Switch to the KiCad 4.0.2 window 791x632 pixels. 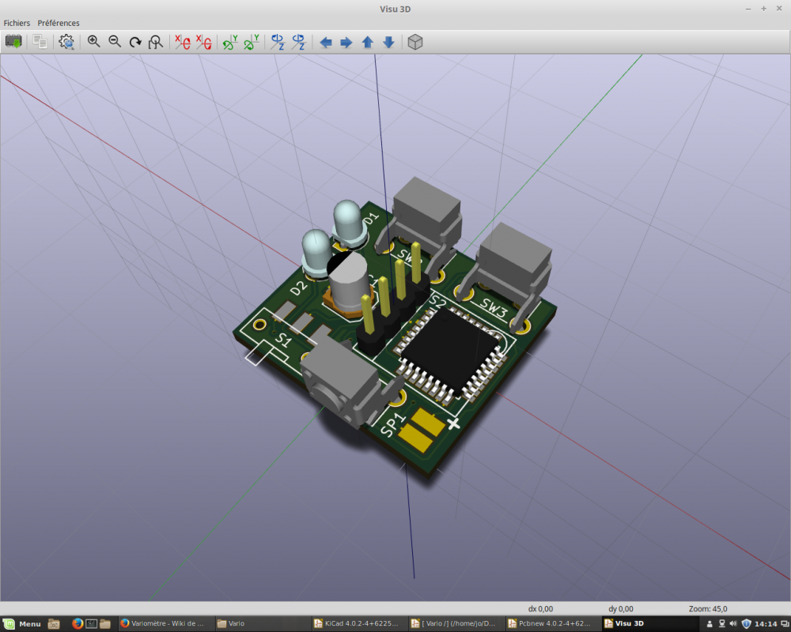click(358, 623)
